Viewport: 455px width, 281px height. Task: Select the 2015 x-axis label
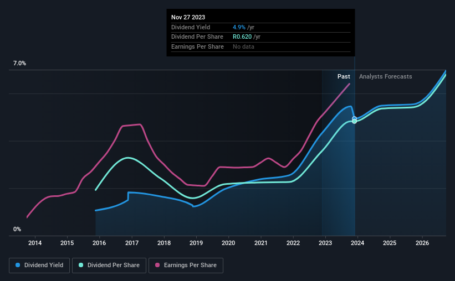(x=67, y=243)
